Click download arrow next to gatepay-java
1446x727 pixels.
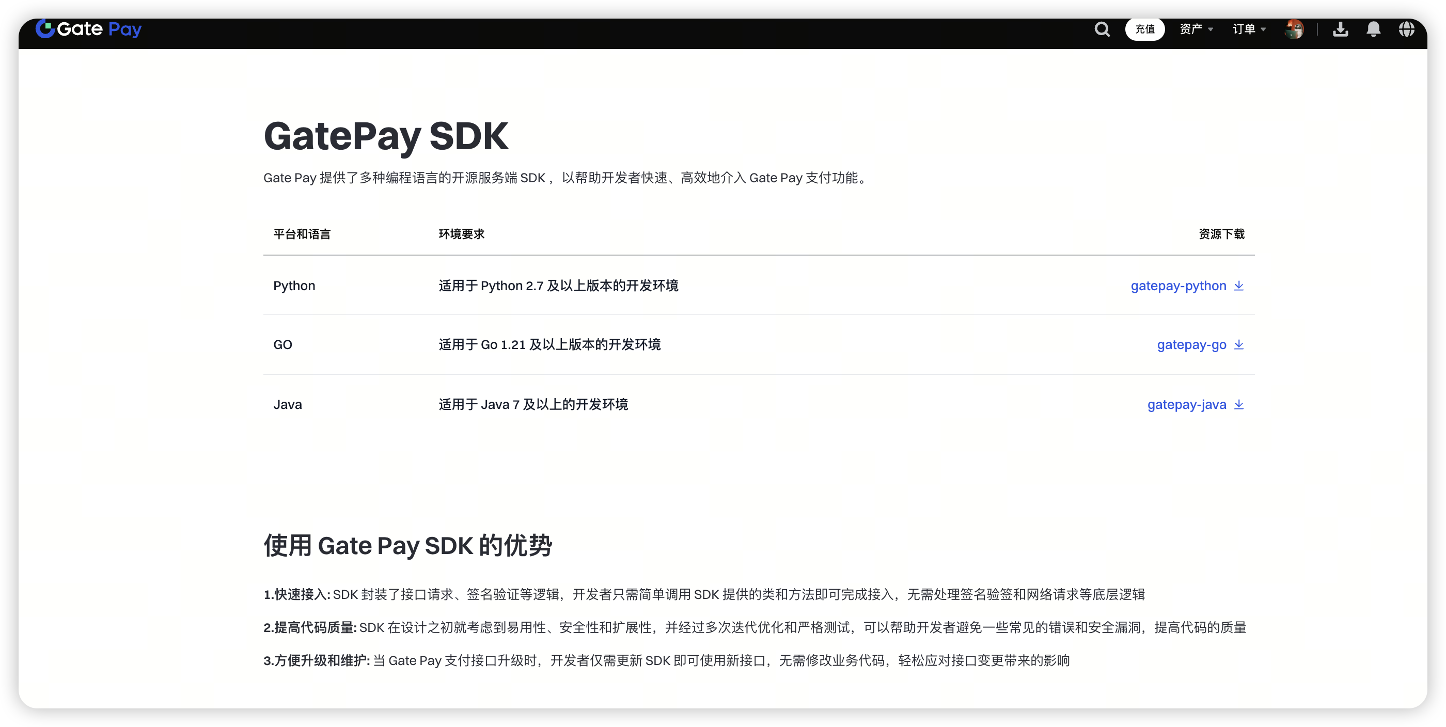click(1239, 405)
